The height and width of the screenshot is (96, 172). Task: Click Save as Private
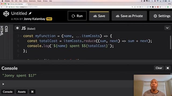(129, 16)
